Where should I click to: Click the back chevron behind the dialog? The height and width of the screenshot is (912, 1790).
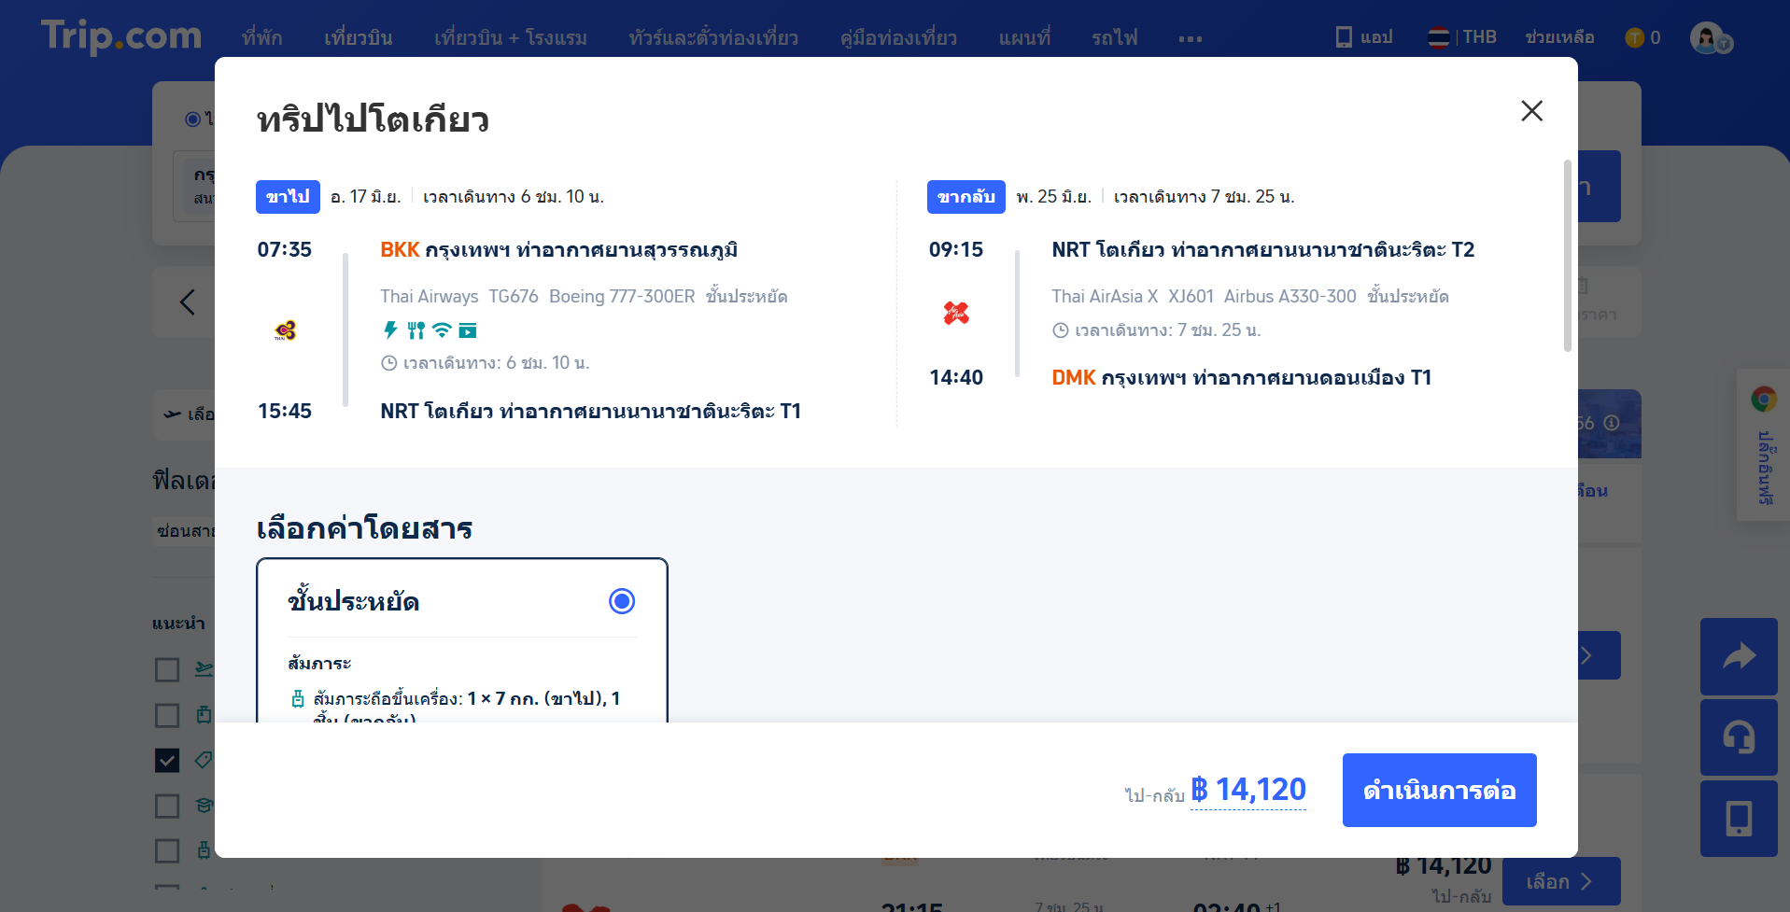[x=188, y=302]
